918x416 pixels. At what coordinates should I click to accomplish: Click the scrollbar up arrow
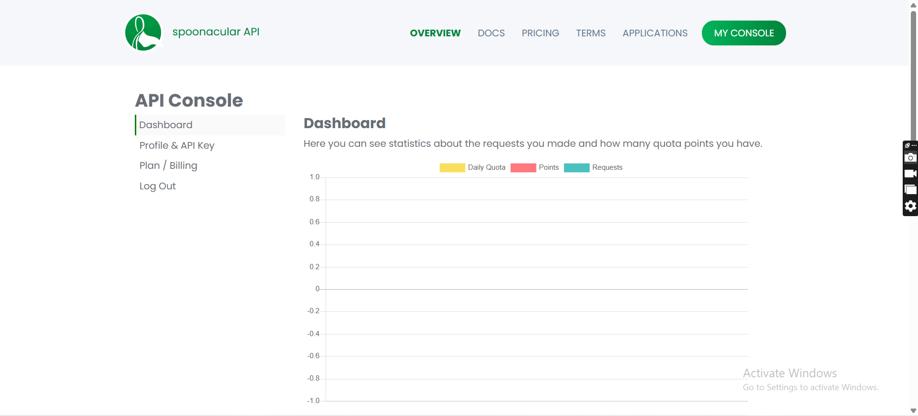[913, 5]
